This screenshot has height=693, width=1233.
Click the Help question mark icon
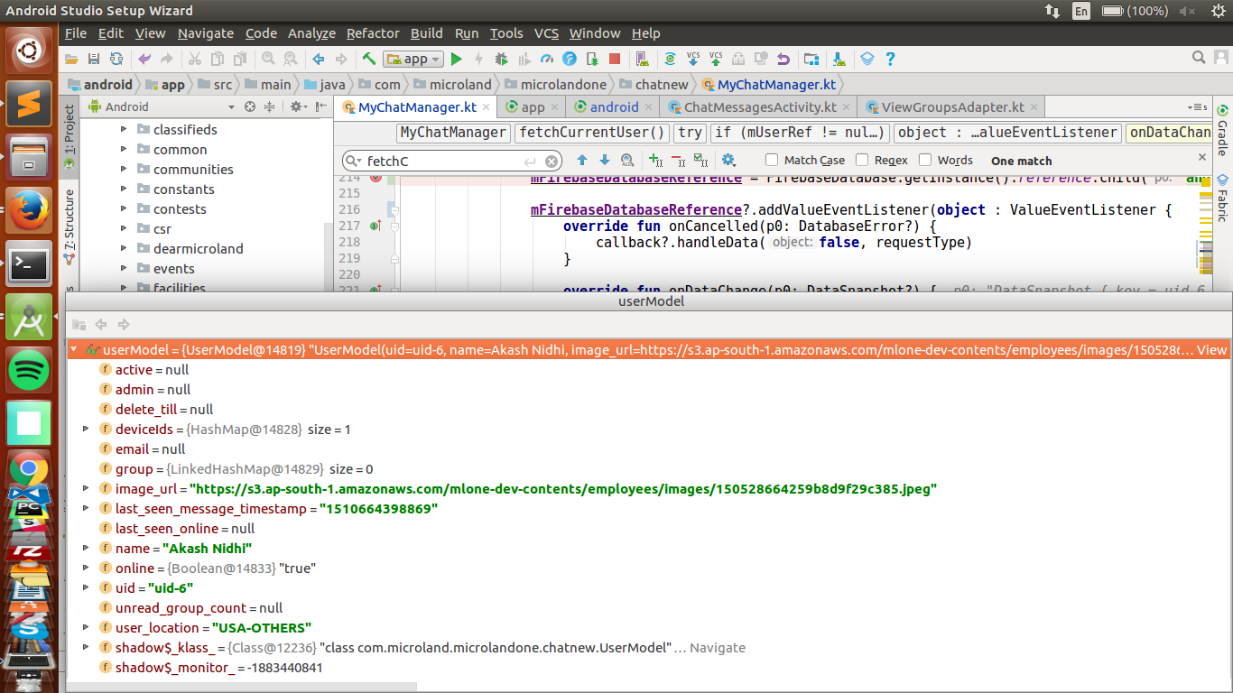click(x=890, y=59)
